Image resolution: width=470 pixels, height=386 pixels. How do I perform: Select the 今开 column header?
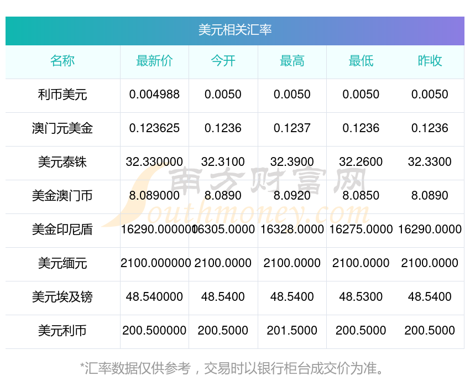pyautogui.click(x=223, y=61)
